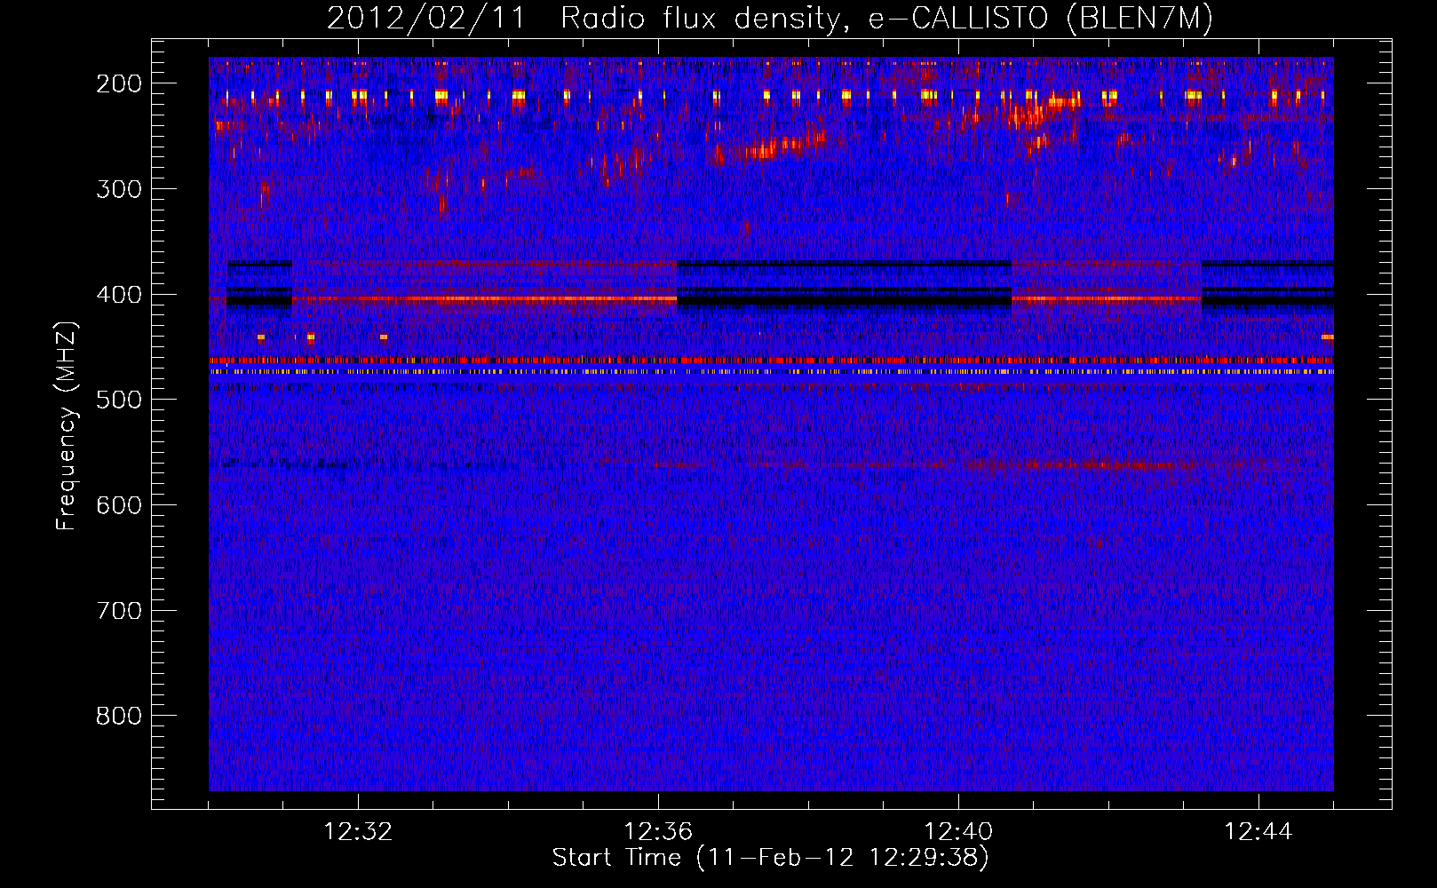This screenshot has height=888, width=1437.
Task: Click the 12:32 time tick label
Action: [x=358, y=832]
